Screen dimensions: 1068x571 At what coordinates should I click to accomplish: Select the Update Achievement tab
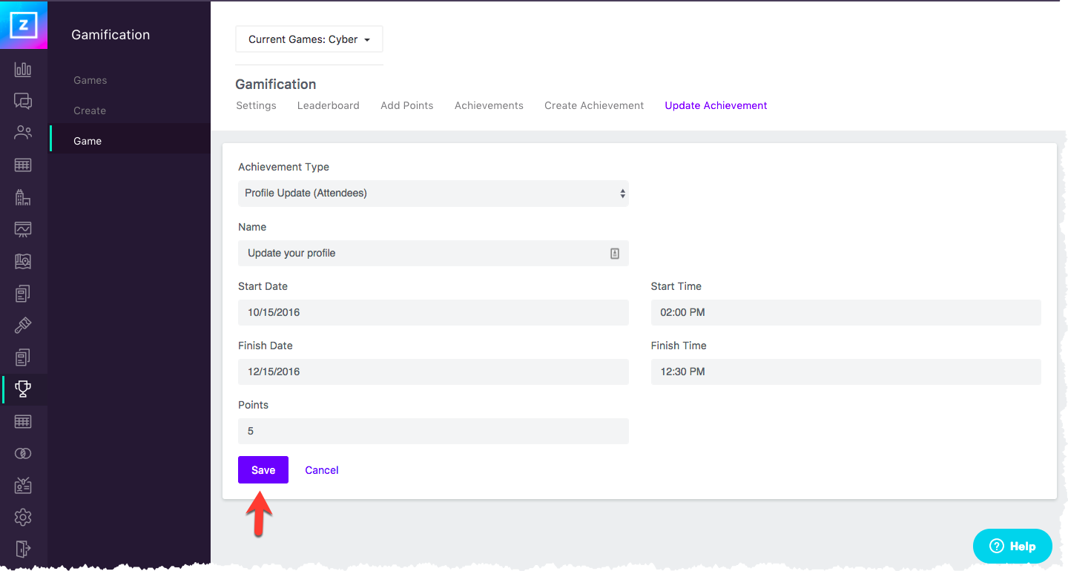[x=716, y=105]
